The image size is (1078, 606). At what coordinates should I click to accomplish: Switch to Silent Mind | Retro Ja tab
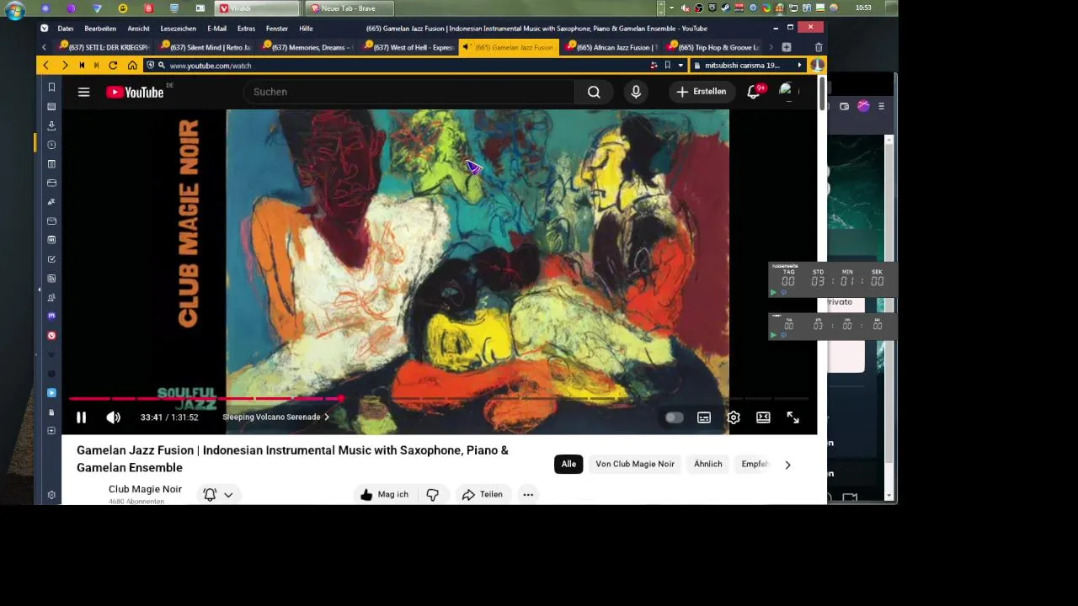point(206,47)
